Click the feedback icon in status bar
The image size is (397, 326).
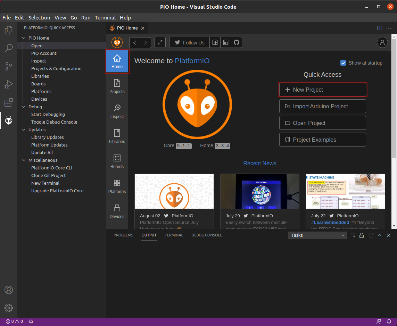tap(379, 321)
